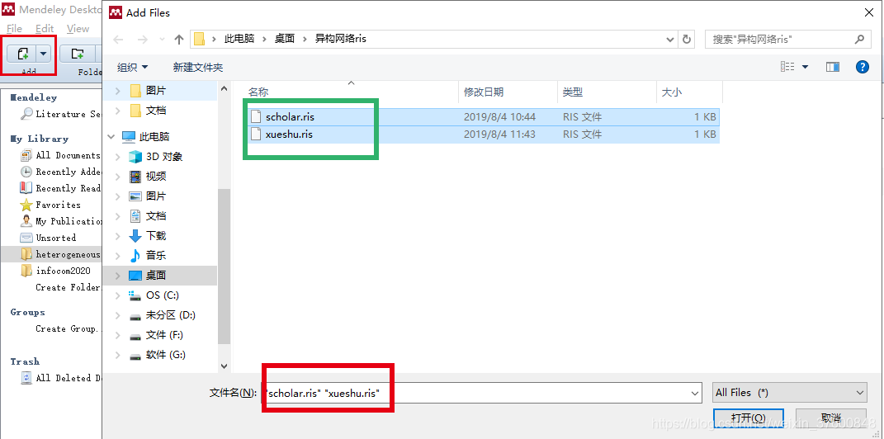Screen dimensions: 884x439
Task: Click the Folders toolbar icon in Mendeley
Action: point(78,54)
